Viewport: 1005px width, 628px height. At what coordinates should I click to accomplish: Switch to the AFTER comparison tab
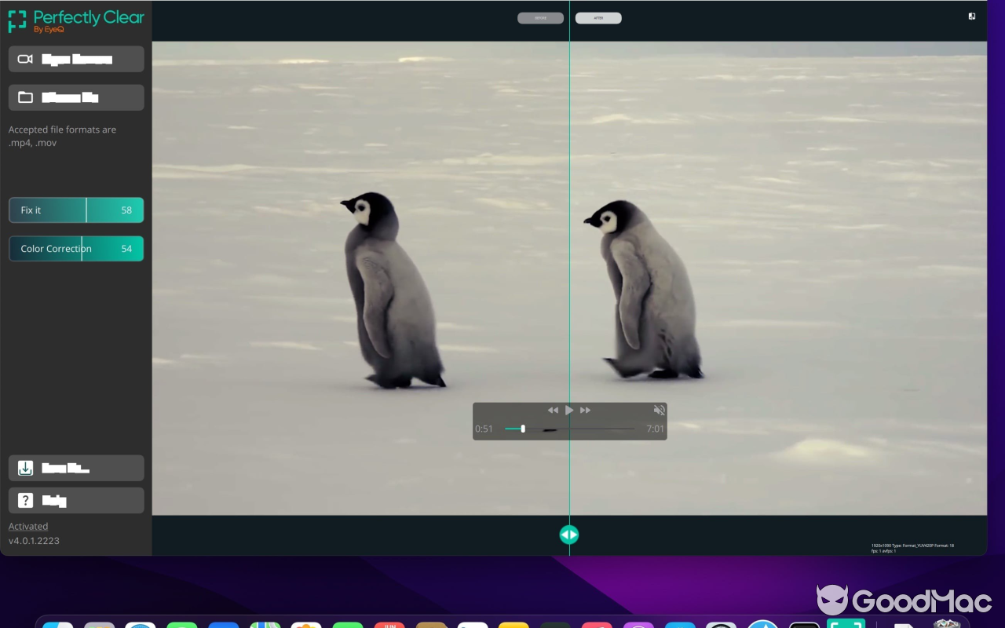pyautogui.click(x=598, y=17)
